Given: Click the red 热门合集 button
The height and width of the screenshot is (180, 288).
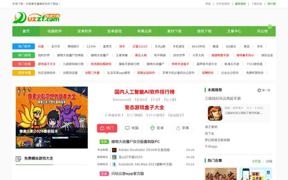Looking at the screenshot, I should click(x=23, y=64).
